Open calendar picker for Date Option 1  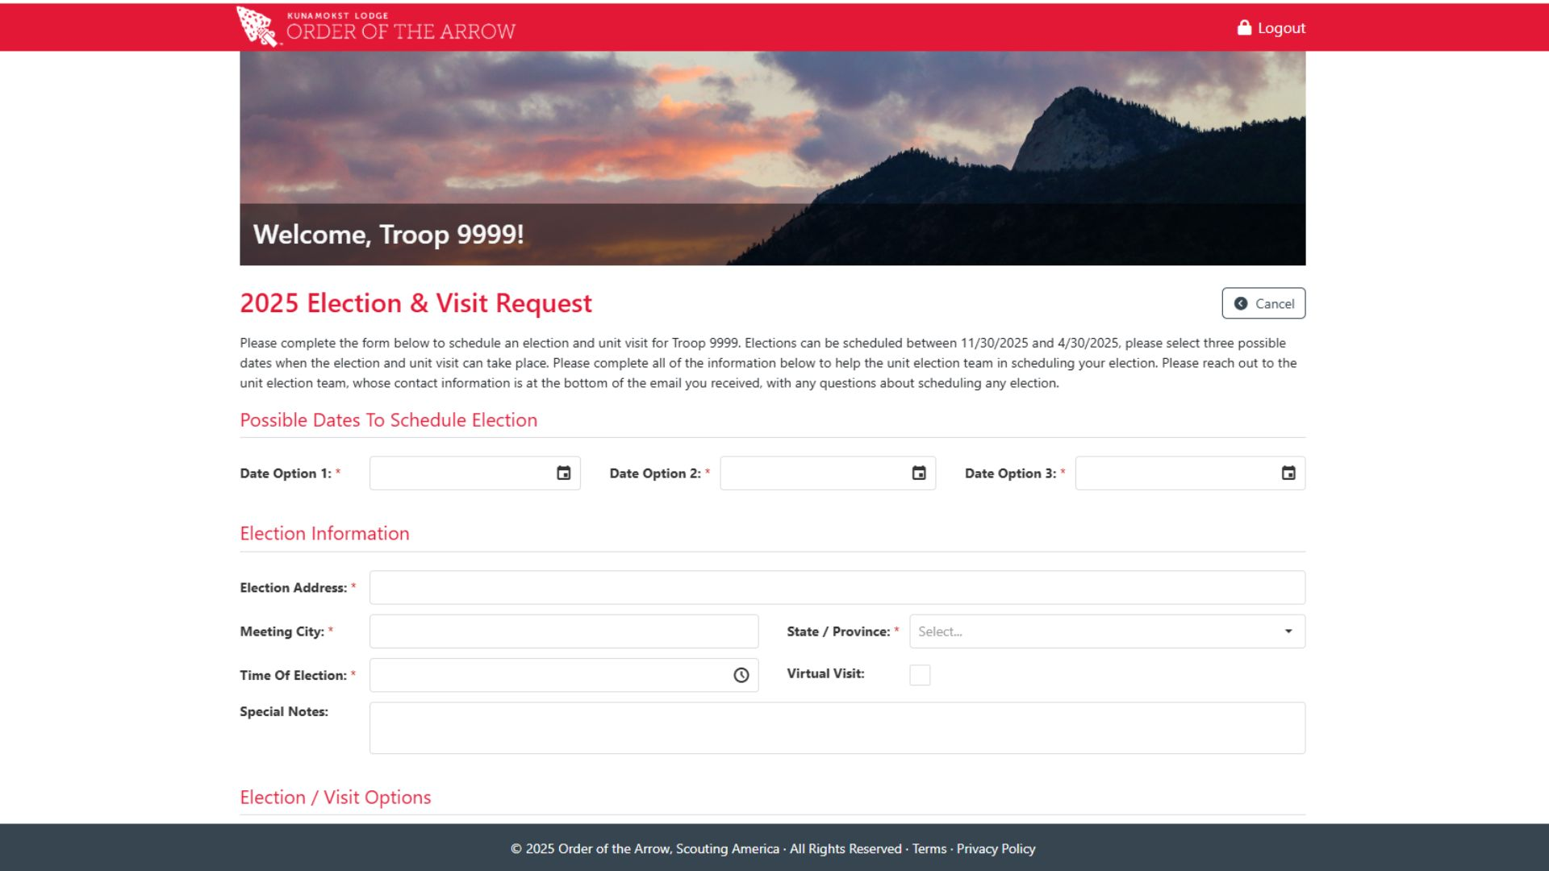[x=563, y=473]
